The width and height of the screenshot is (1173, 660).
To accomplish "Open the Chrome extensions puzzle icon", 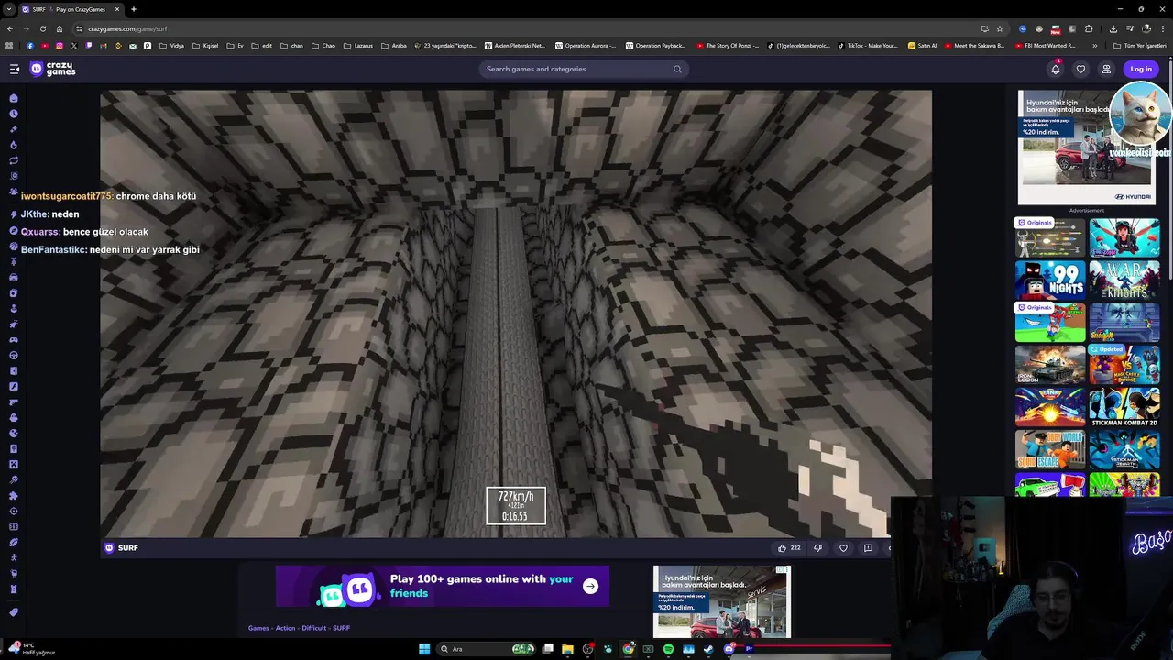I will 1089,28.
